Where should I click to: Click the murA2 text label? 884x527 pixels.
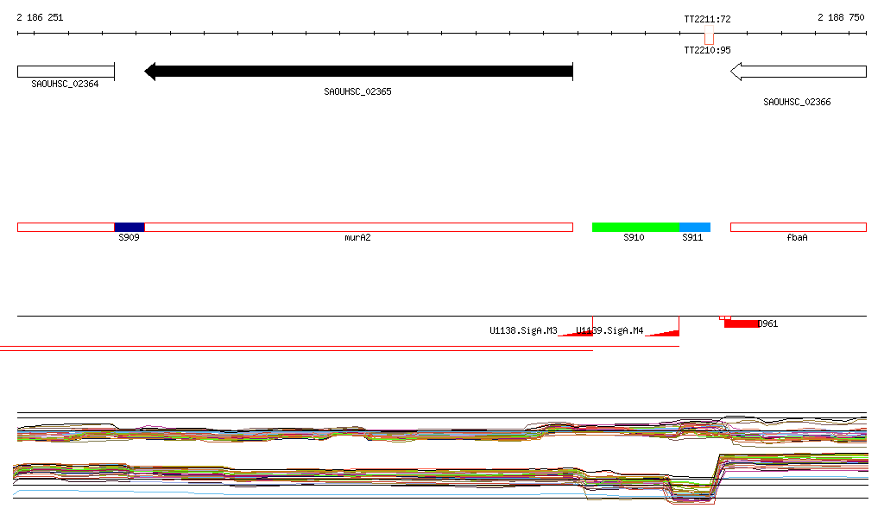point(357,237)
